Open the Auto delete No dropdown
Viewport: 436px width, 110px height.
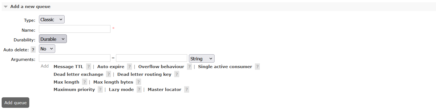pos(47,49)
